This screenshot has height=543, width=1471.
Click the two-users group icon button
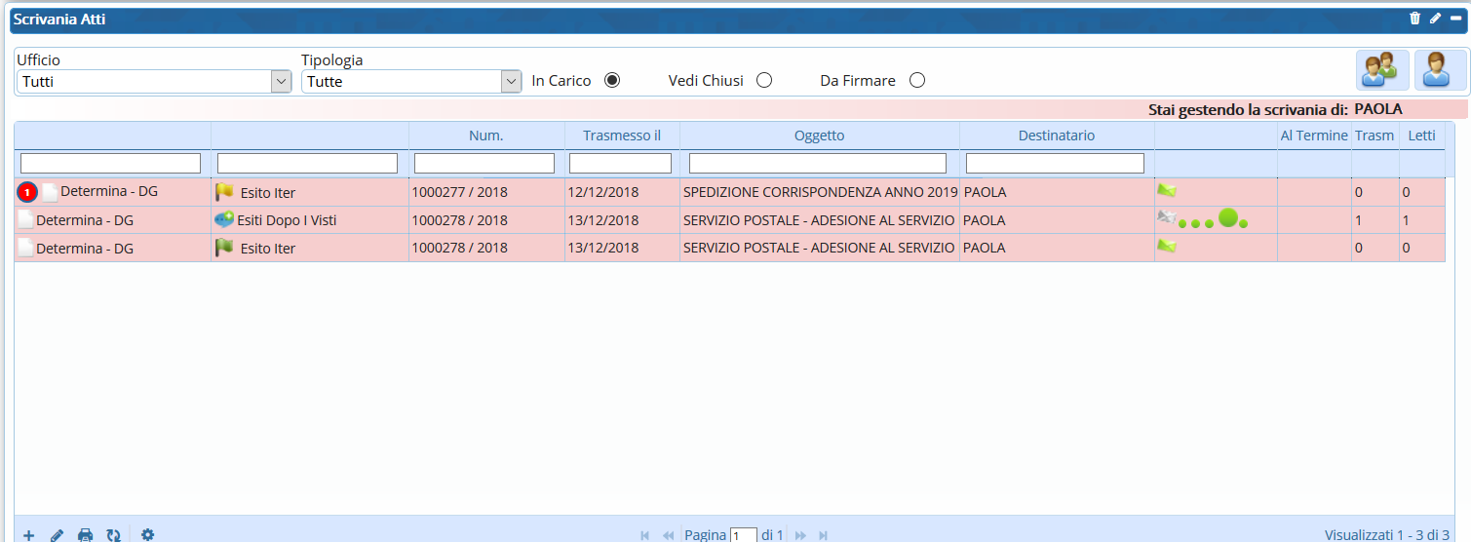tap(1382, 70)
